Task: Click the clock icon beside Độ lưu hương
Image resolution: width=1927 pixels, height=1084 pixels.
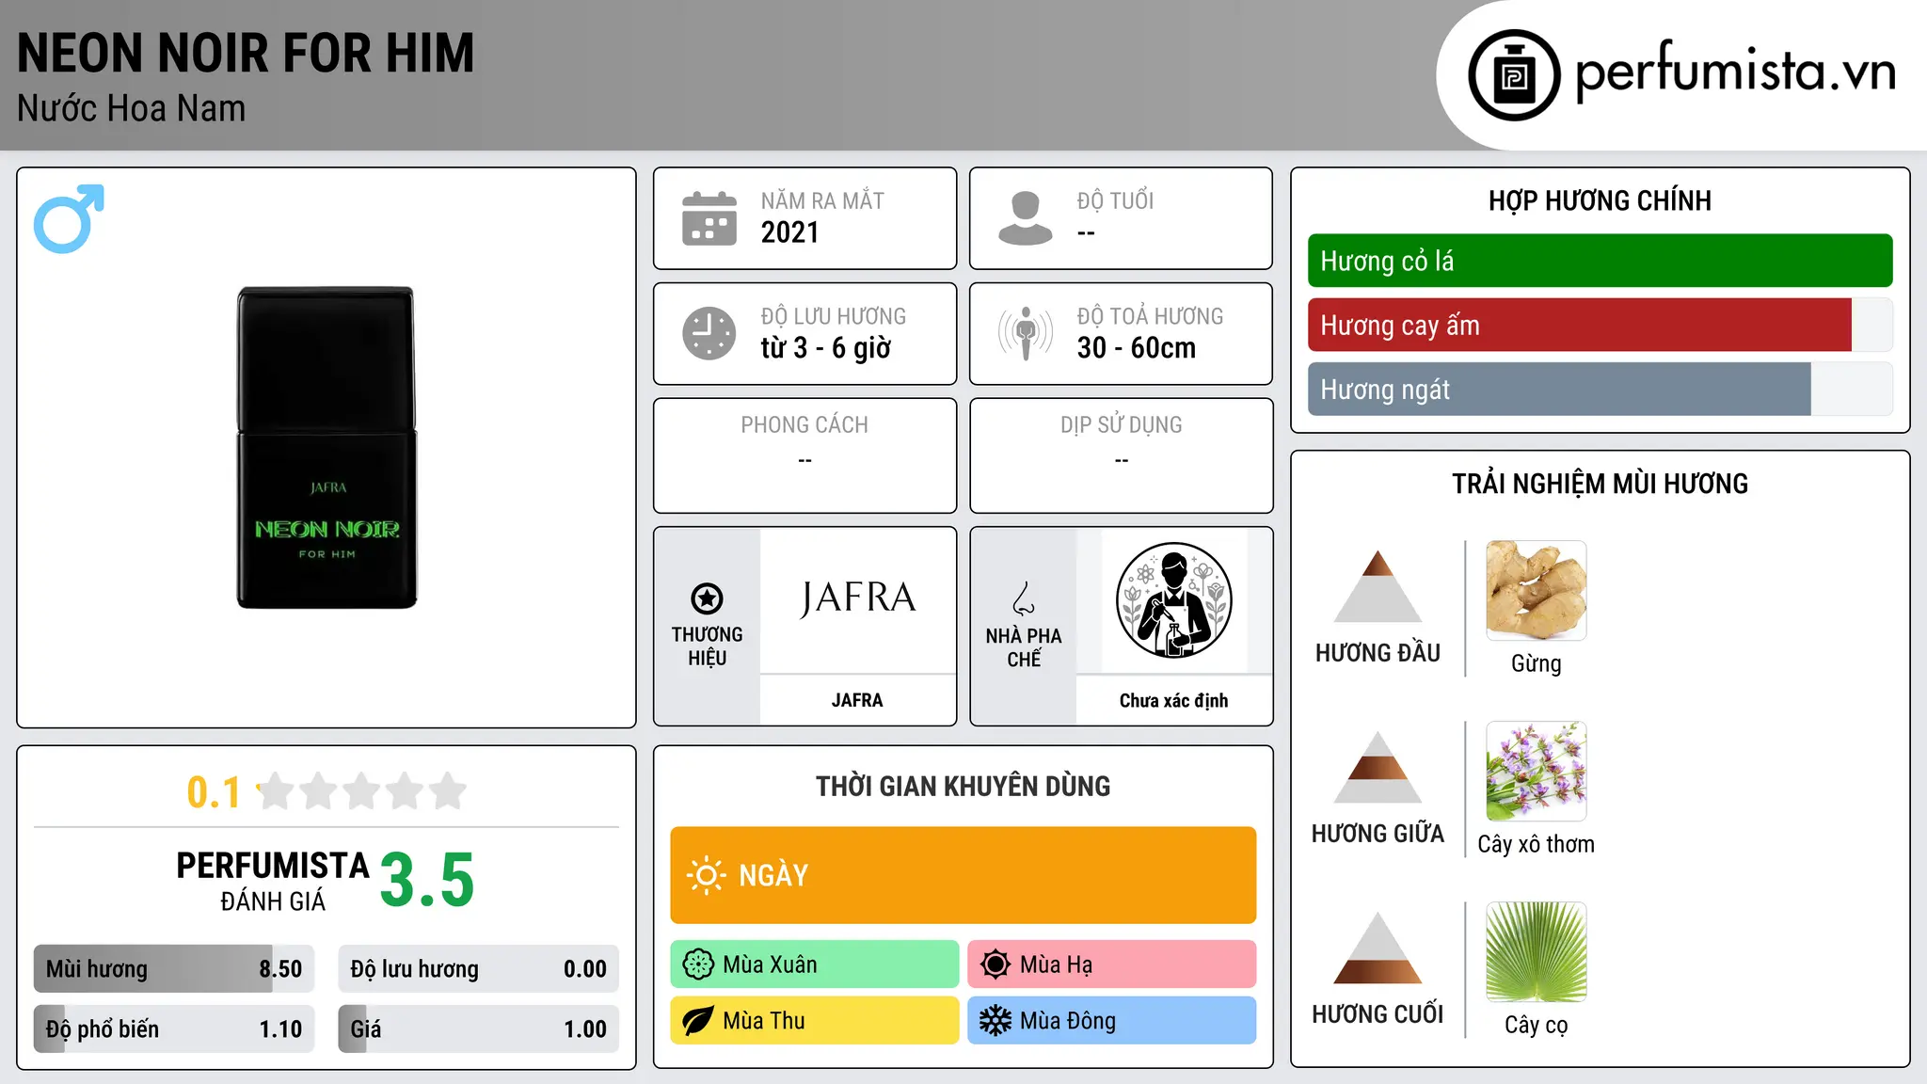Action: point(709,333)
